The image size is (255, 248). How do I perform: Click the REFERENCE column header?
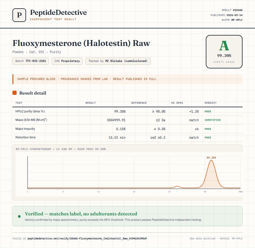pos(139,103)
